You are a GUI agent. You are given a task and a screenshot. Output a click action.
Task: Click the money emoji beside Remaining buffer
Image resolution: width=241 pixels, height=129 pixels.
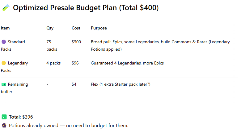[x=4, y=84]
